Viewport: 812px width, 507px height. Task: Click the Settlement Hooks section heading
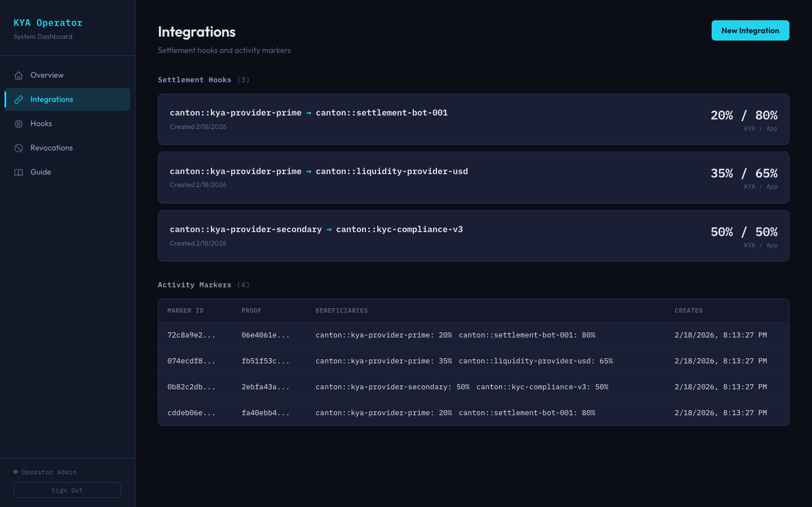coord(195,79)
